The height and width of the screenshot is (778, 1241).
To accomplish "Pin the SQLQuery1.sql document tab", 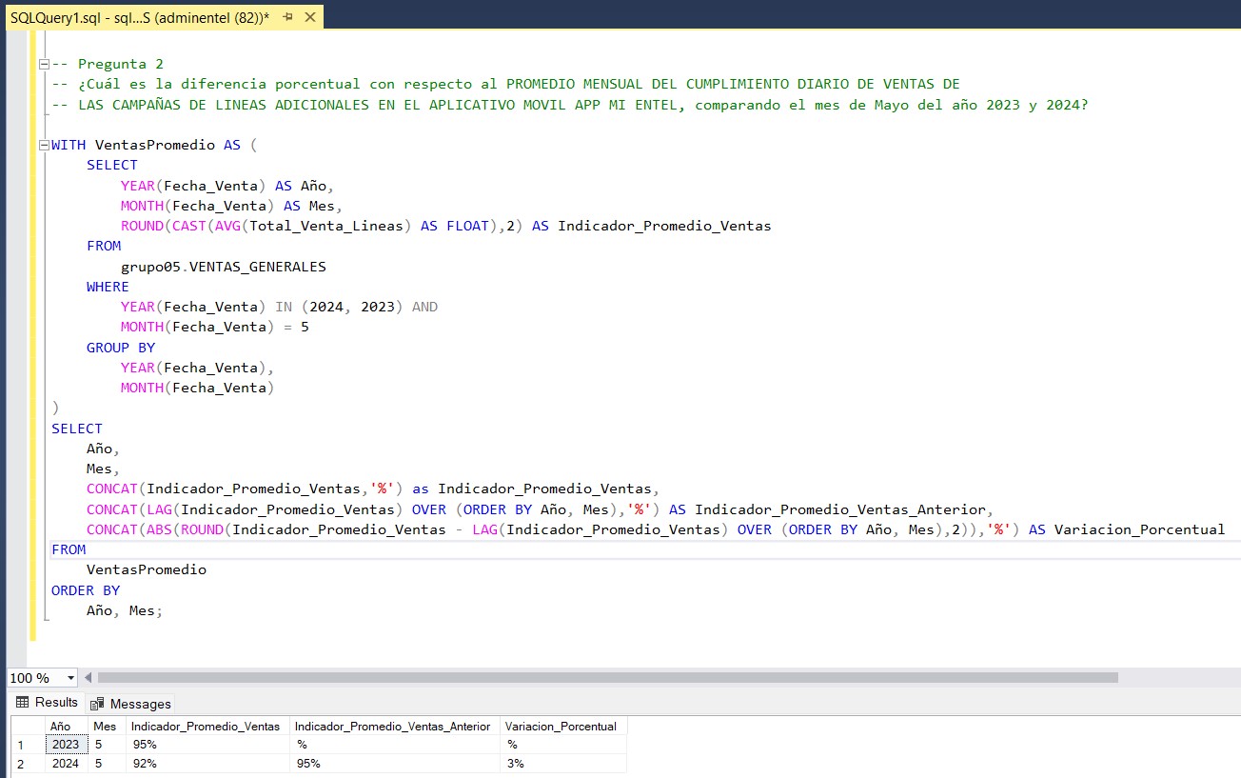I will 288,17.
